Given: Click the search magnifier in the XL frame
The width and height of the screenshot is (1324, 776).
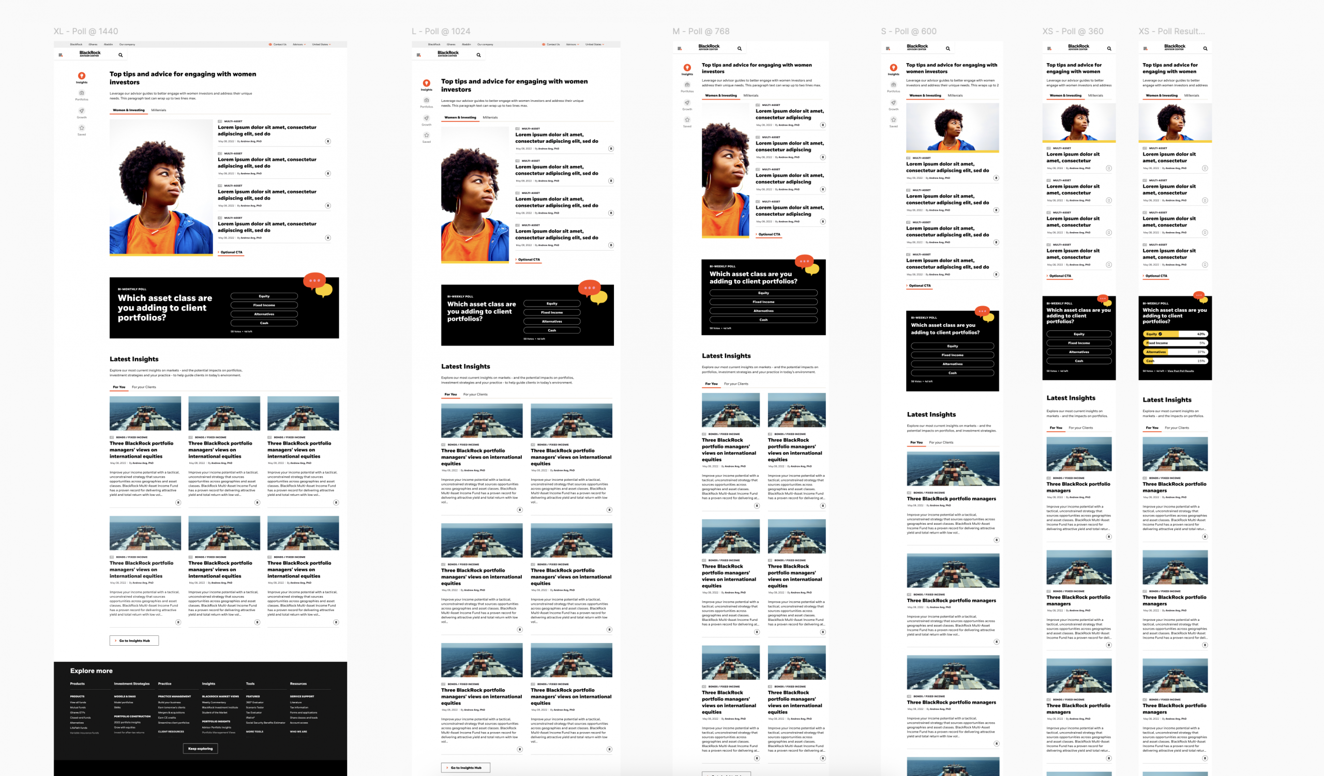Looking at the screenshot, I should 121,55.
